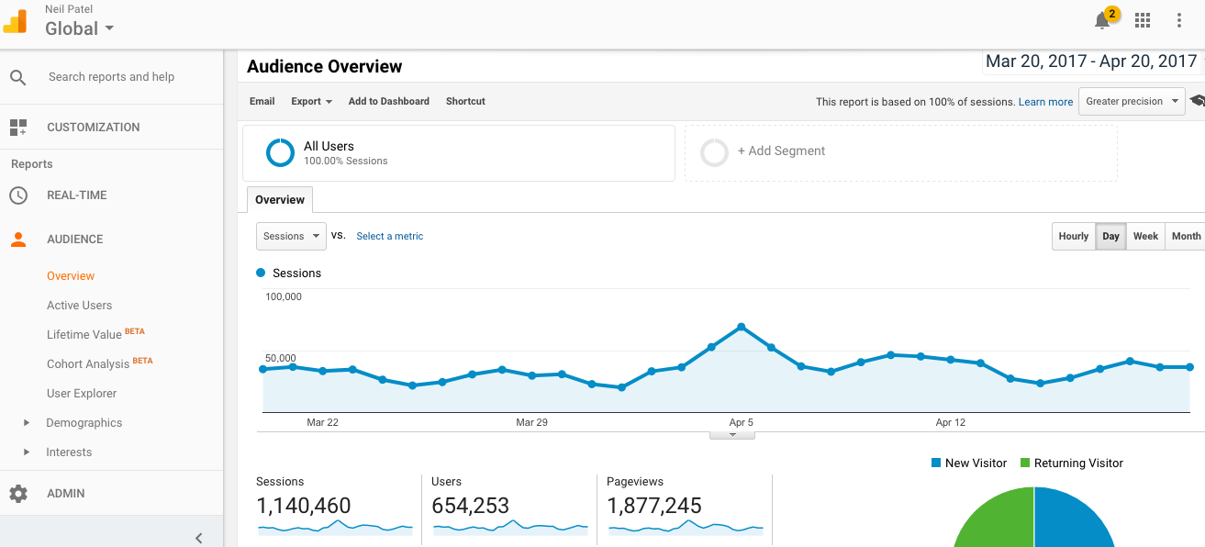
Task: Open the Google apps grid
Action: pyautogui.click(x=1142, y=19)
